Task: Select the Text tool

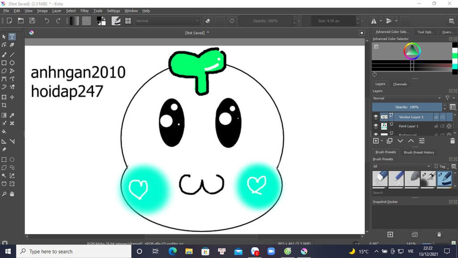Action: (12, 37)
